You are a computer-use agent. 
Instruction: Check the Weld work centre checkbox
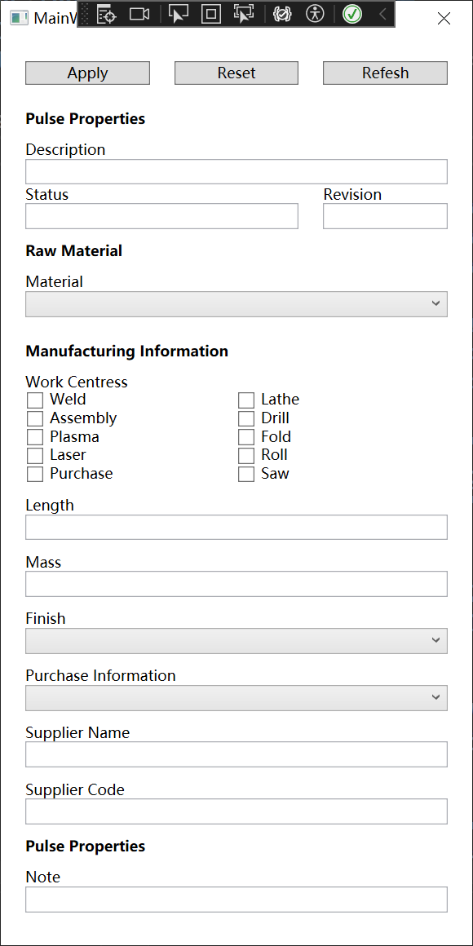point(35,400)
